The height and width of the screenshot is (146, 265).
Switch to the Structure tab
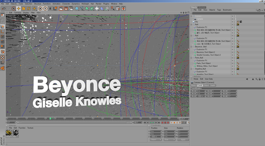point(202,7)
